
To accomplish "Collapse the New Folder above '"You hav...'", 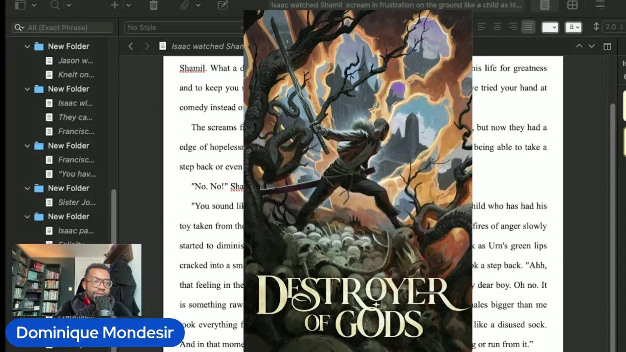I will [x=27, y=146].
